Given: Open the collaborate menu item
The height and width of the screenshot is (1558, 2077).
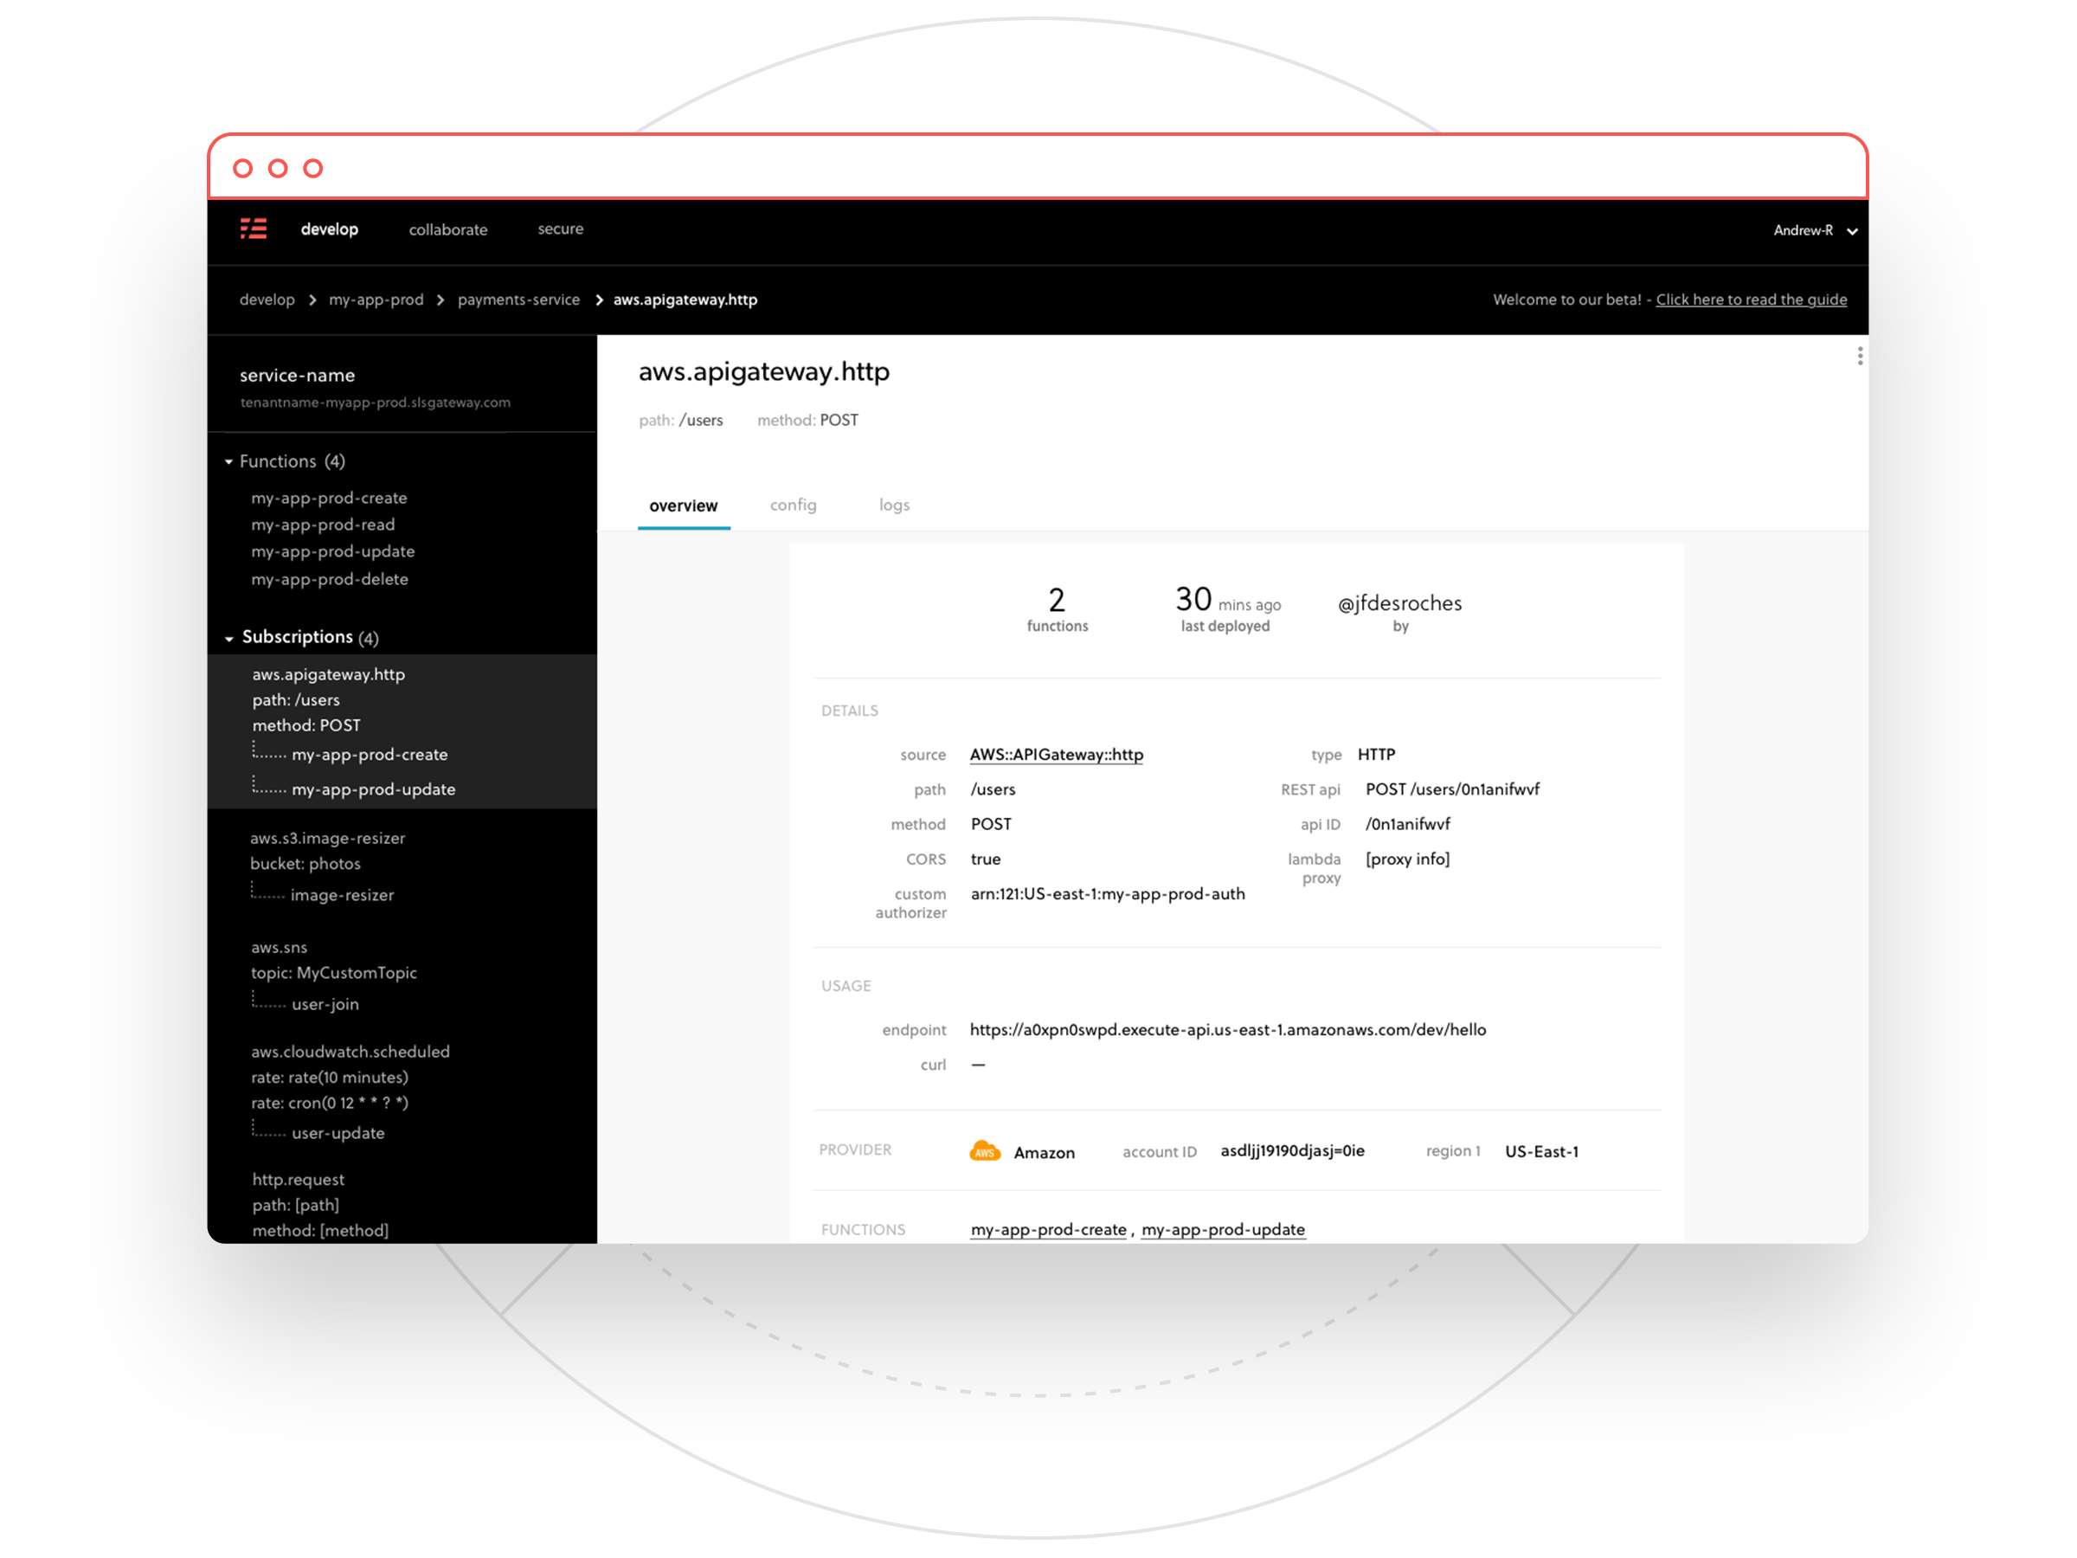Looking at the screenshot, I should point(448,229).
